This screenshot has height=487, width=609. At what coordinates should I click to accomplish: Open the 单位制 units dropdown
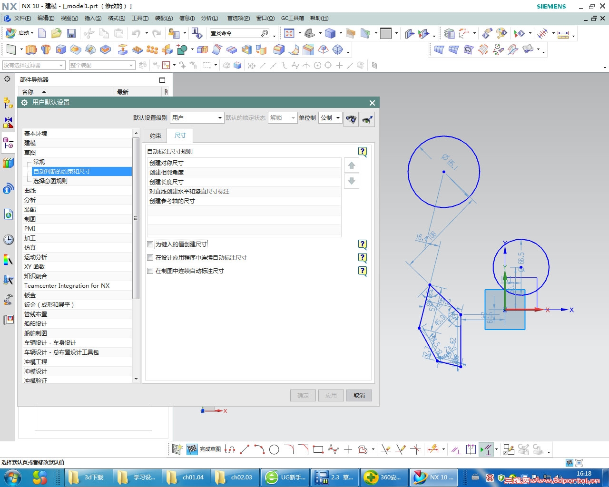330,117
